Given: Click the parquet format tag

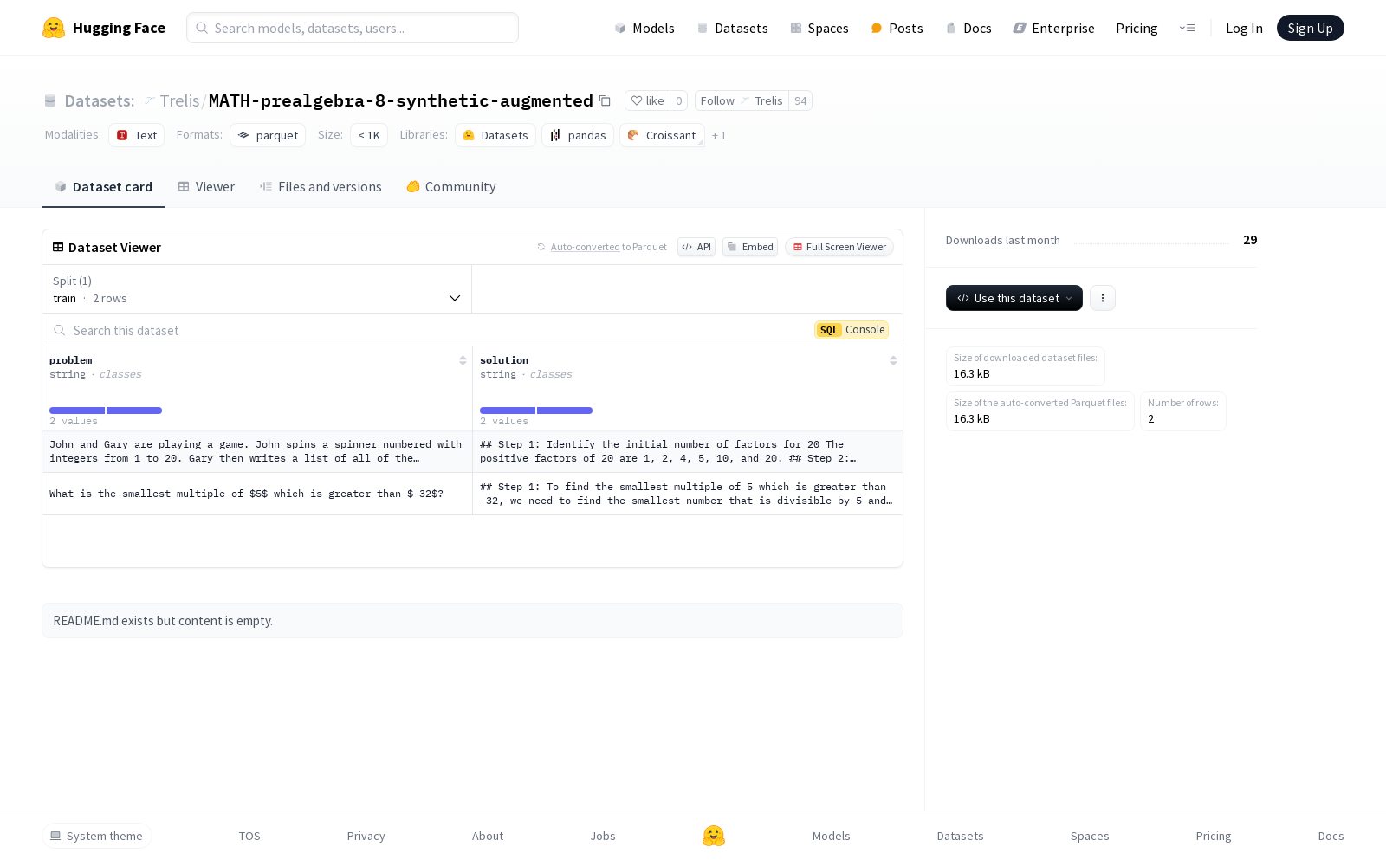Looking at the screenshot, I should click(x=268, y=135).
